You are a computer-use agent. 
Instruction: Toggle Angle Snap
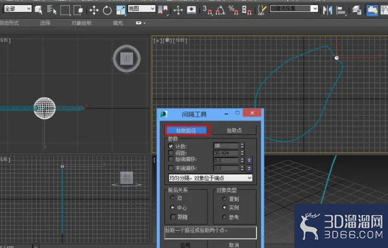click(x=221, y=10)
